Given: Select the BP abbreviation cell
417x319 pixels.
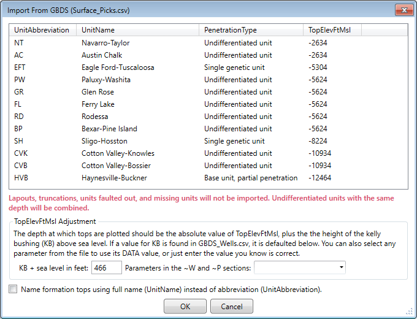Looking at the screenshot, I should (18, 128).
